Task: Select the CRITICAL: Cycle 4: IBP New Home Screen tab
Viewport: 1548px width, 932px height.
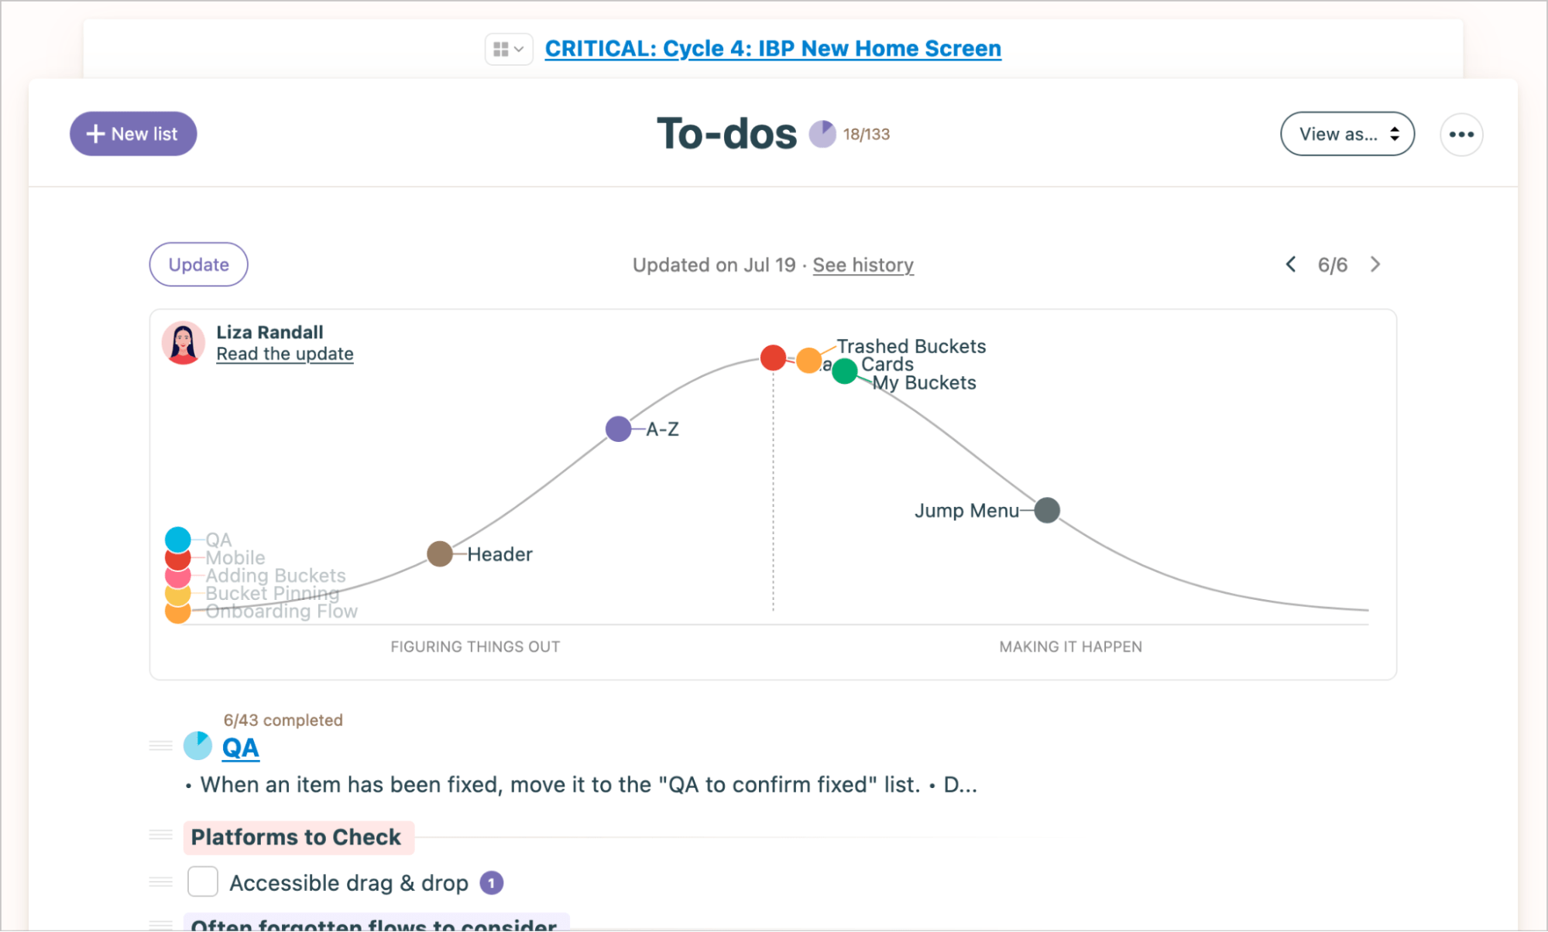Action: [771, 49]
